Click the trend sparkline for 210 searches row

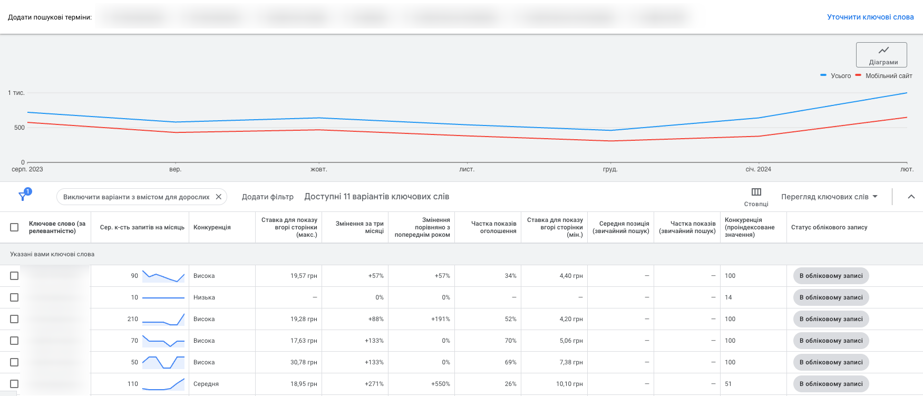click(x=163, y=319)
